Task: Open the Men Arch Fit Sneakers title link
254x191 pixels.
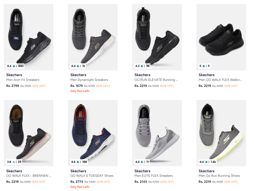Action: 23,80
